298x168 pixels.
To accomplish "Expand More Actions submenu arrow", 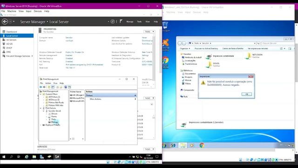I will click(135, 99).
